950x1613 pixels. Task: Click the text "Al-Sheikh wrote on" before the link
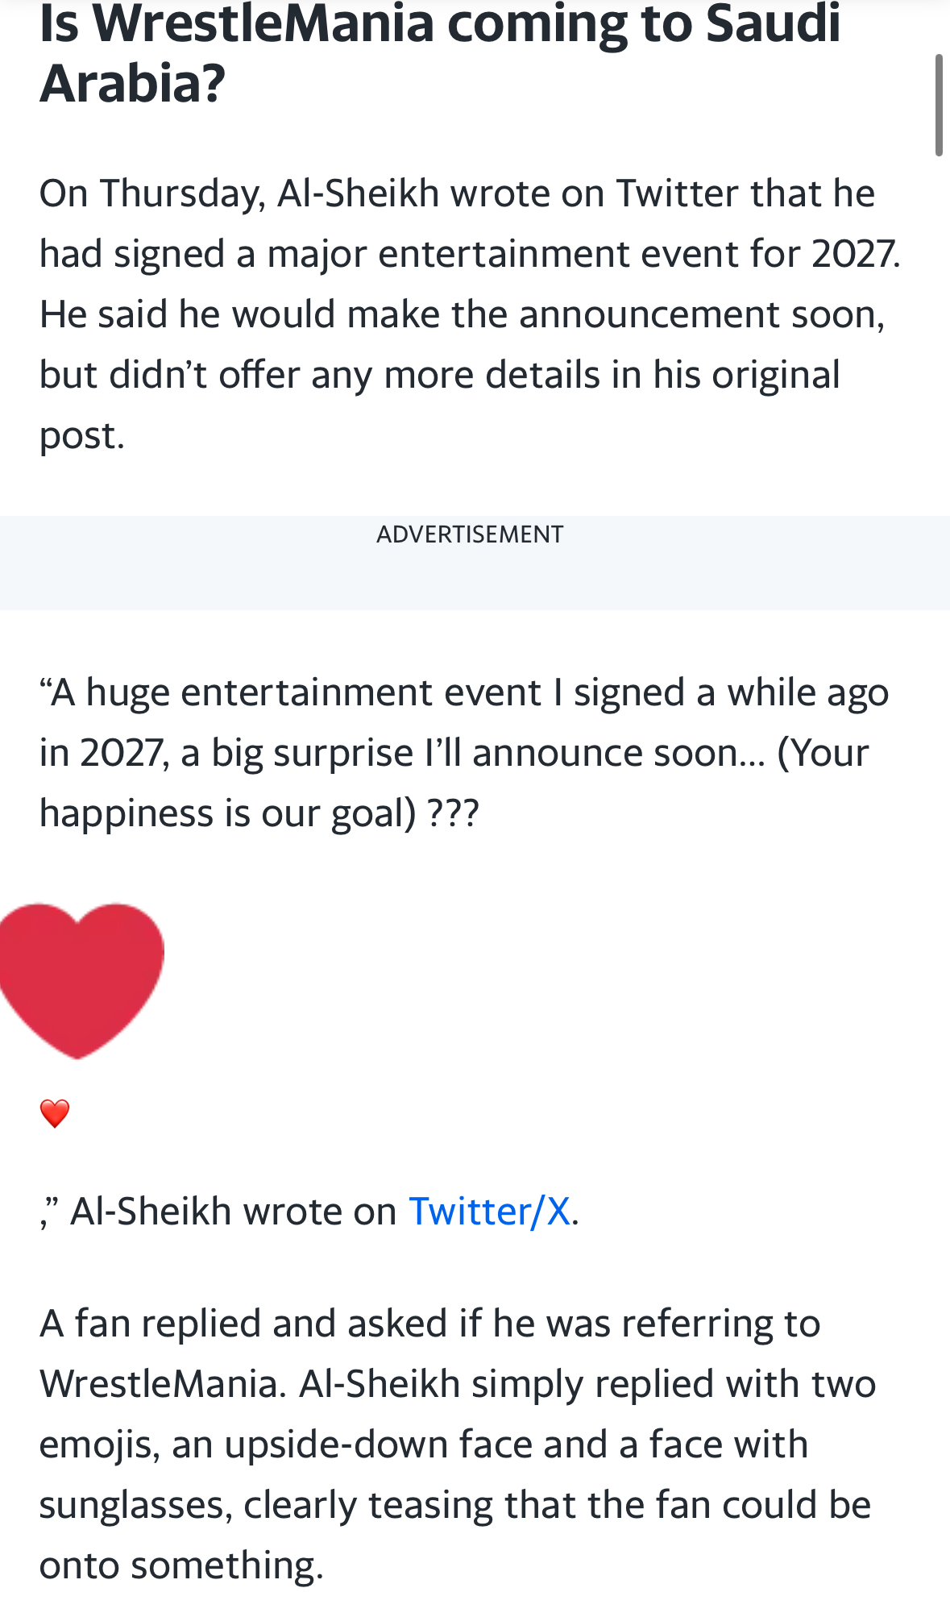pyautogui.click(x=234, y=1212)
